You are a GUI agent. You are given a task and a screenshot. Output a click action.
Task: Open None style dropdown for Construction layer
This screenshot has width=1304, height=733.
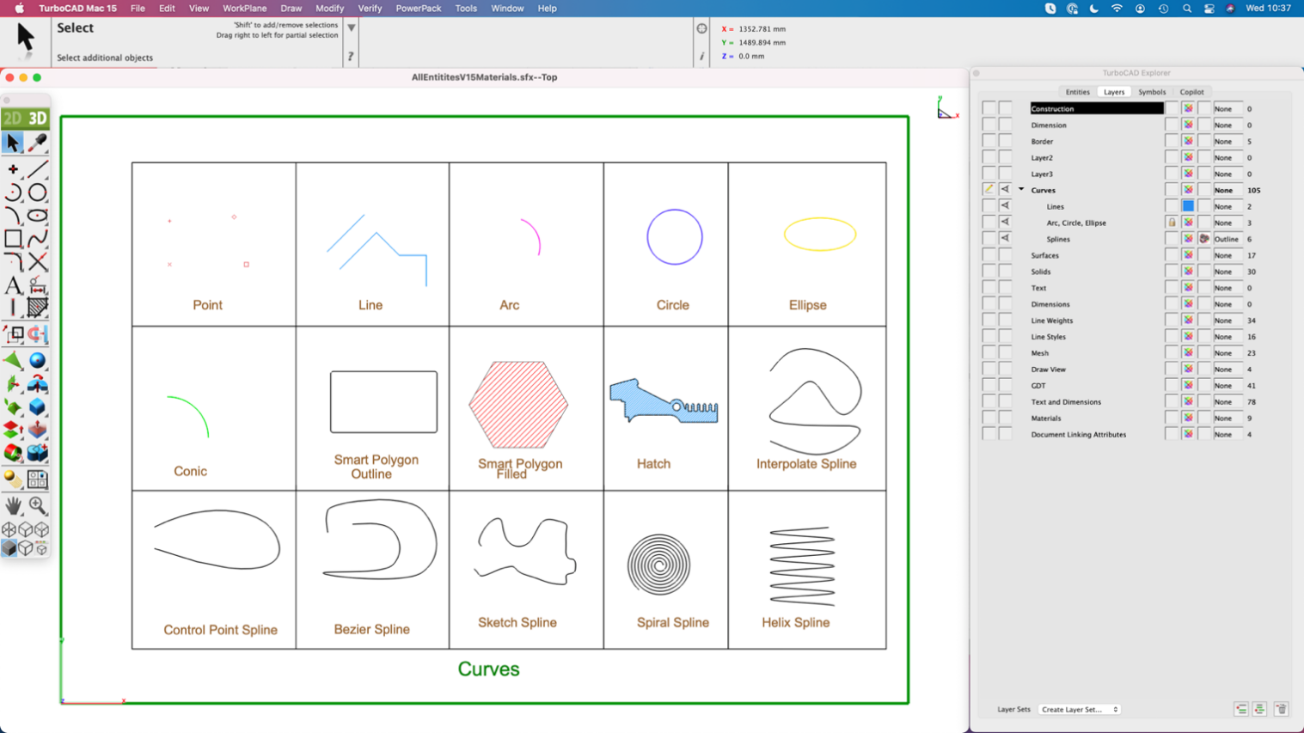[1227, 108]
